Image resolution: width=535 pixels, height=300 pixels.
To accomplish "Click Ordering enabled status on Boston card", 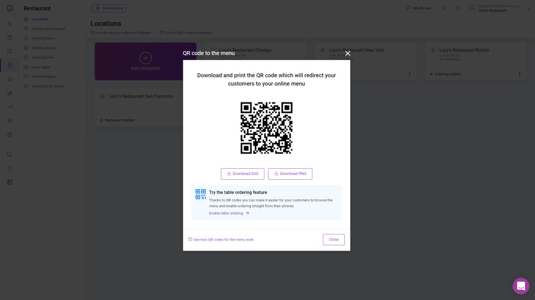I will coord(445,74).
